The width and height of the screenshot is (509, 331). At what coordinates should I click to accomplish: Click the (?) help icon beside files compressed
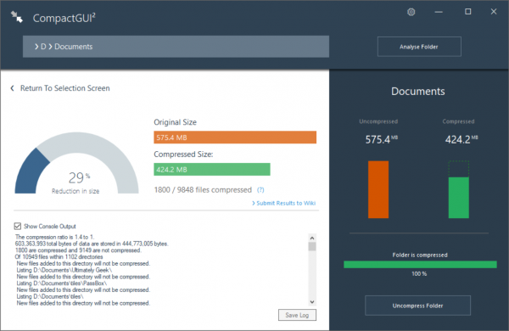point(260,190)
